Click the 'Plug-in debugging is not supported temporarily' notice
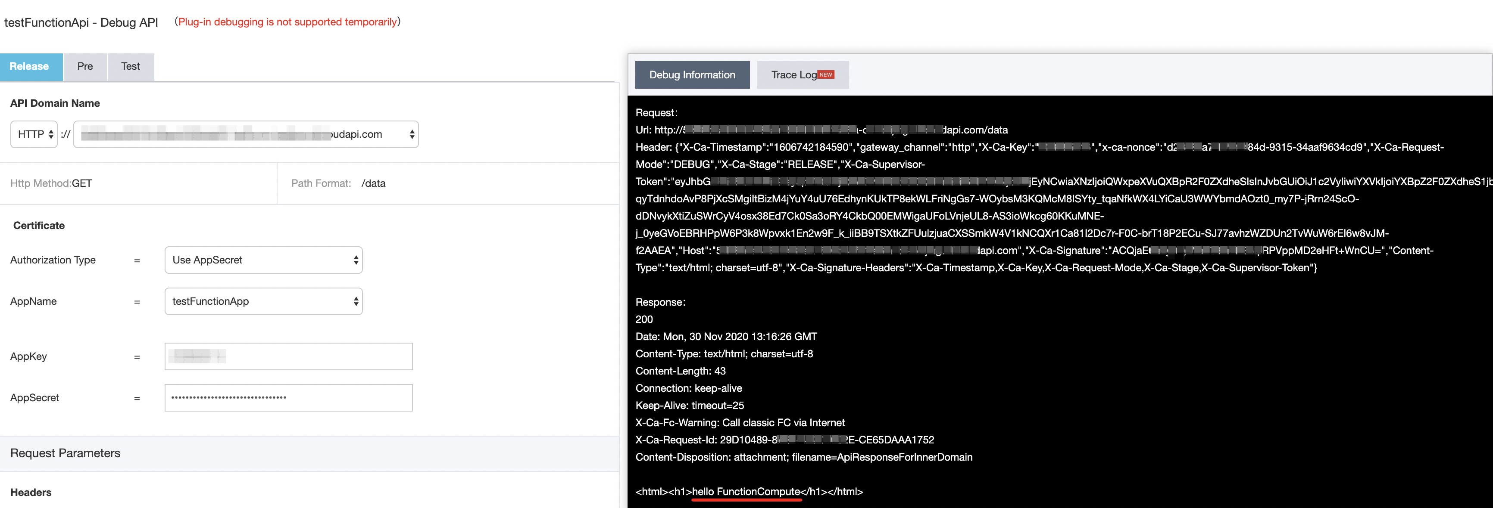 tap(287, 22)
